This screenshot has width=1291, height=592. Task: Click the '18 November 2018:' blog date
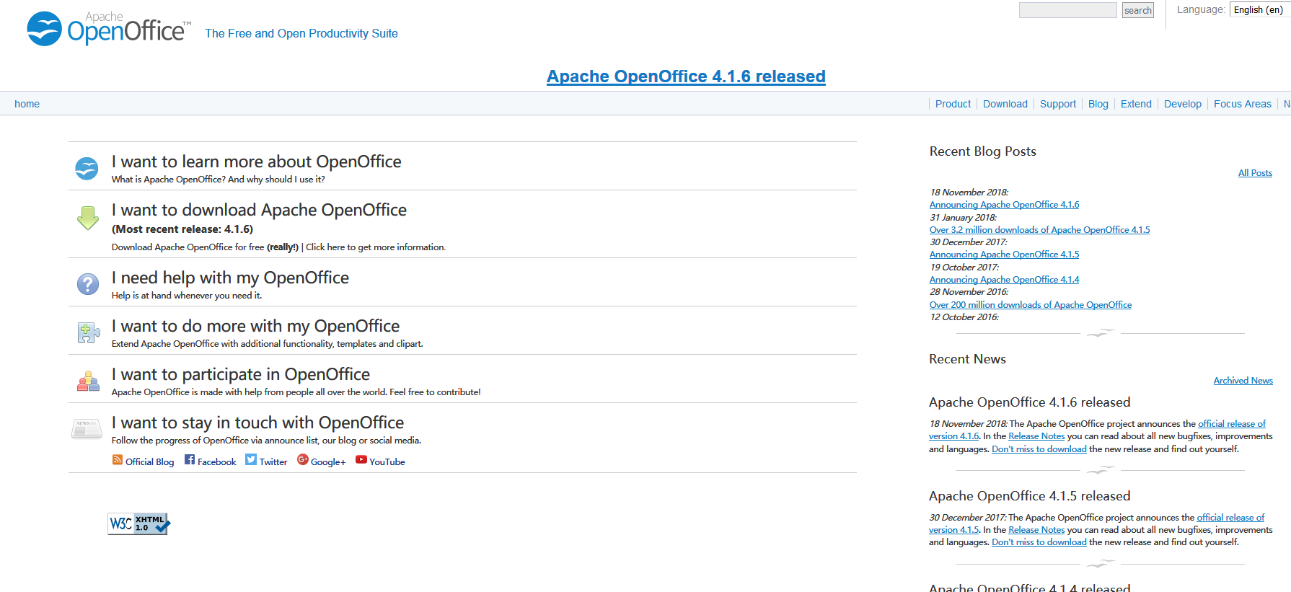tap(969, 193)
